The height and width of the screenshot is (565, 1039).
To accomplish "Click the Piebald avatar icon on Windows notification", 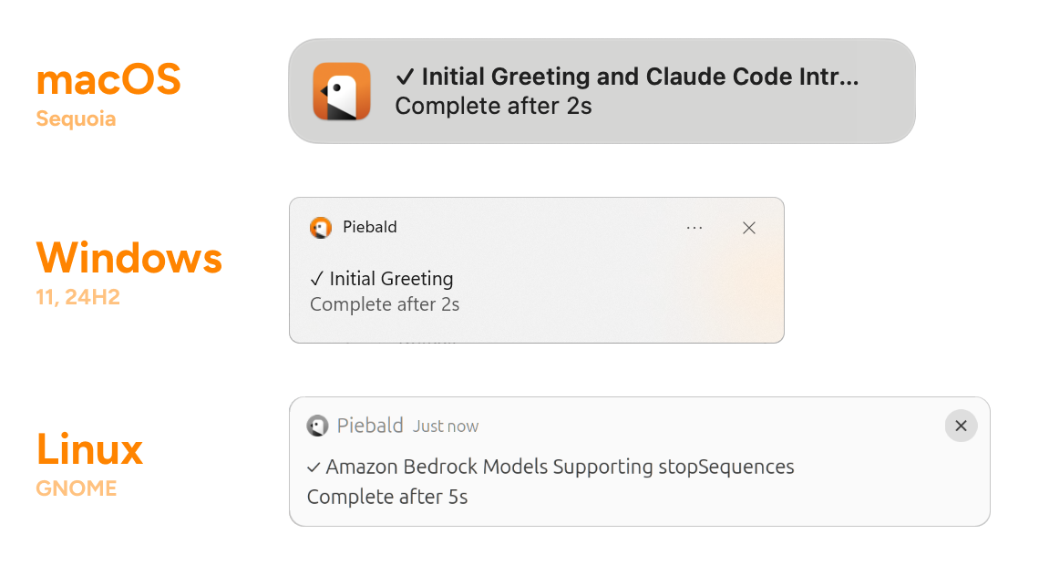I will (321, 228).
